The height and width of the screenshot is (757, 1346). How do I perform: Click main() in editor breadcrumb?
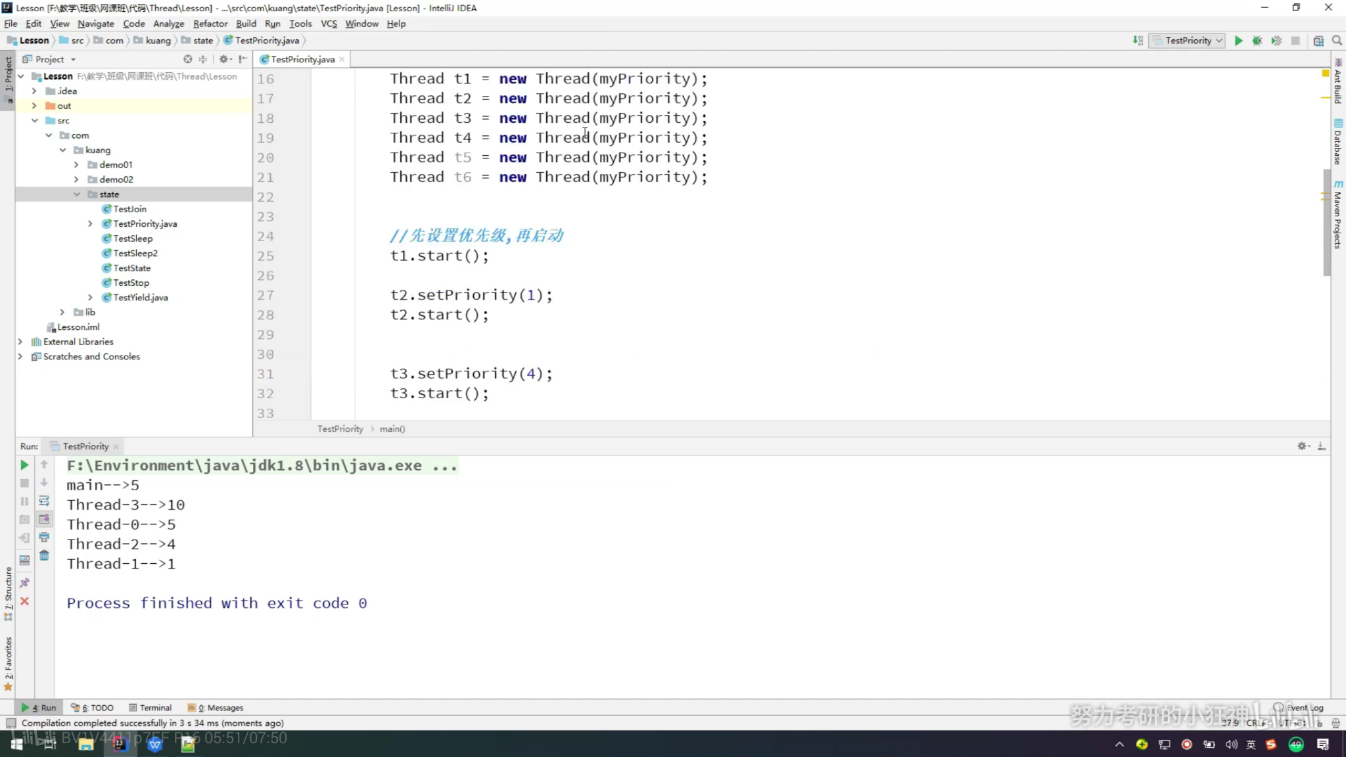click(392, 429)
